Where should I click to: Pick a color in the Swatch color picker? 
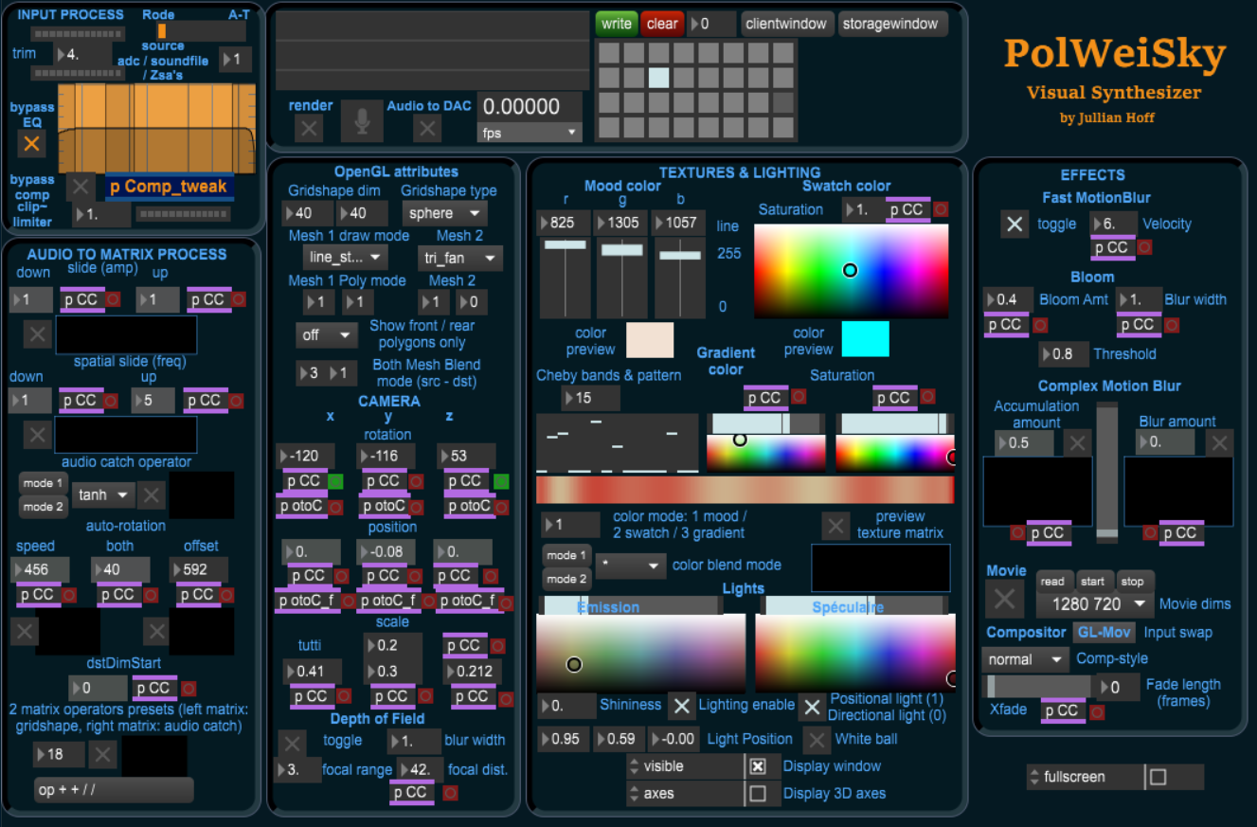pos(850,270)
